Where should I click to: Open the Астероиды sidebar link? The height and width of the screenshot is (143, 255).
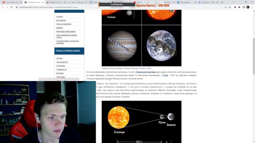(61, 20)
